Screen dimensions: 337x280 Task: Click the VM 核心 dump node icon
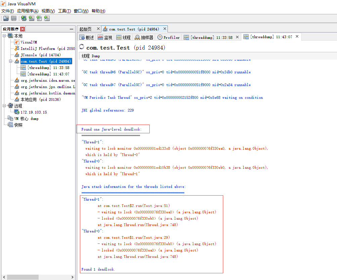tap(10, 118)
